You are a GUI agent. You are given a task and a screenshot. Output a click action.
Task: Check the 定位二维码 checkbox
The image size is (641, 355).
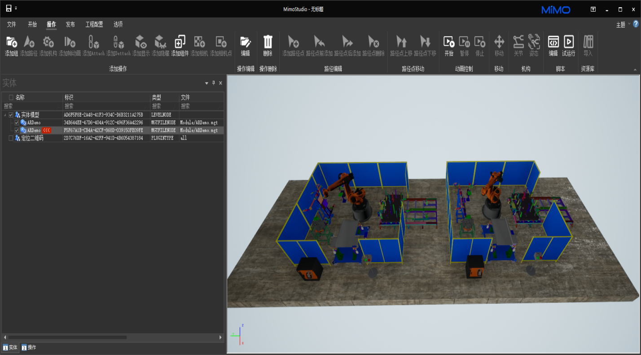point(11,138)
